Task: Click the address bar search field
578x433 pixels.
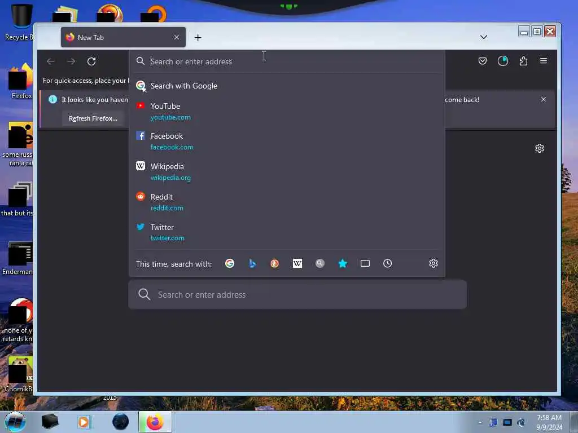Action: pyautogui.click(x=287, y=61)
